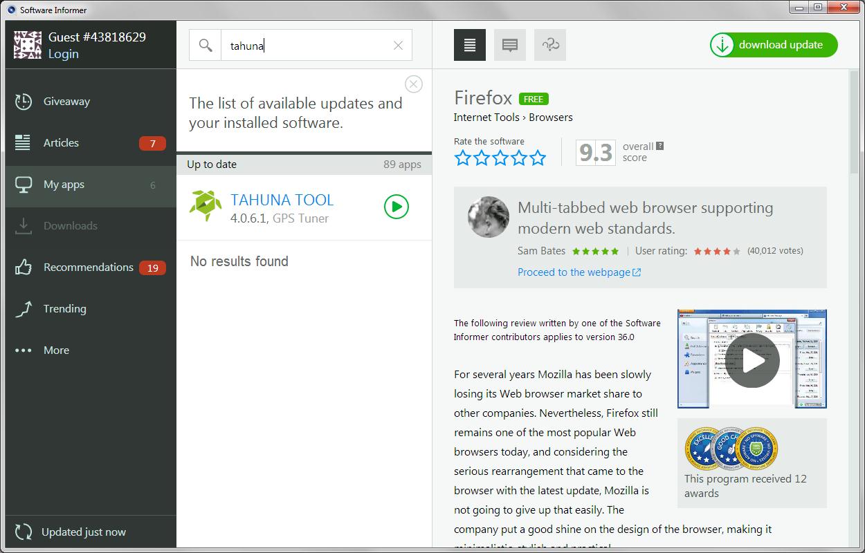
Task: Dismiss the available updates hint
Action: pos(413,84)
